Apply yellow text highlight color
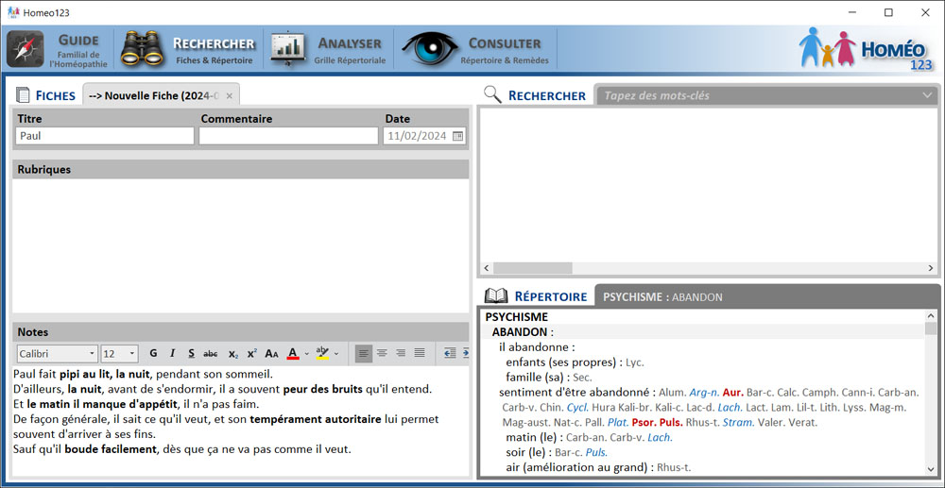 tap(322, 353)
